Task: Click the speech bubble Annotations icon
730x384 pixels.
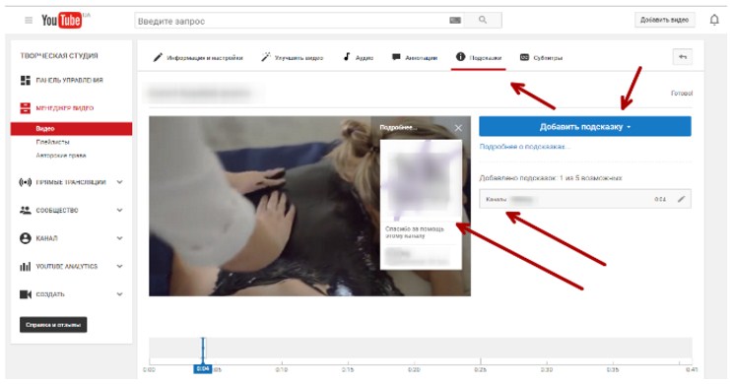Action: [396, 57]
